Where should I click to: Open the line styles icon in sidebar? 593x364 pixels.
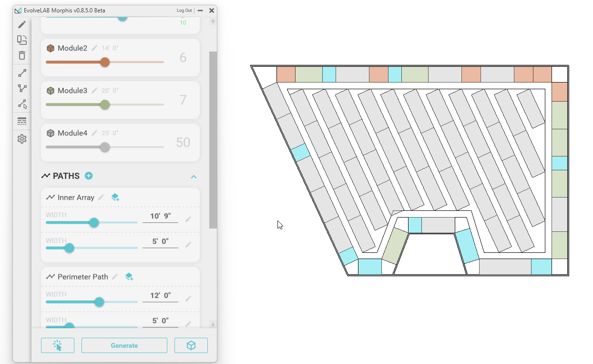[x=22, y=121]
